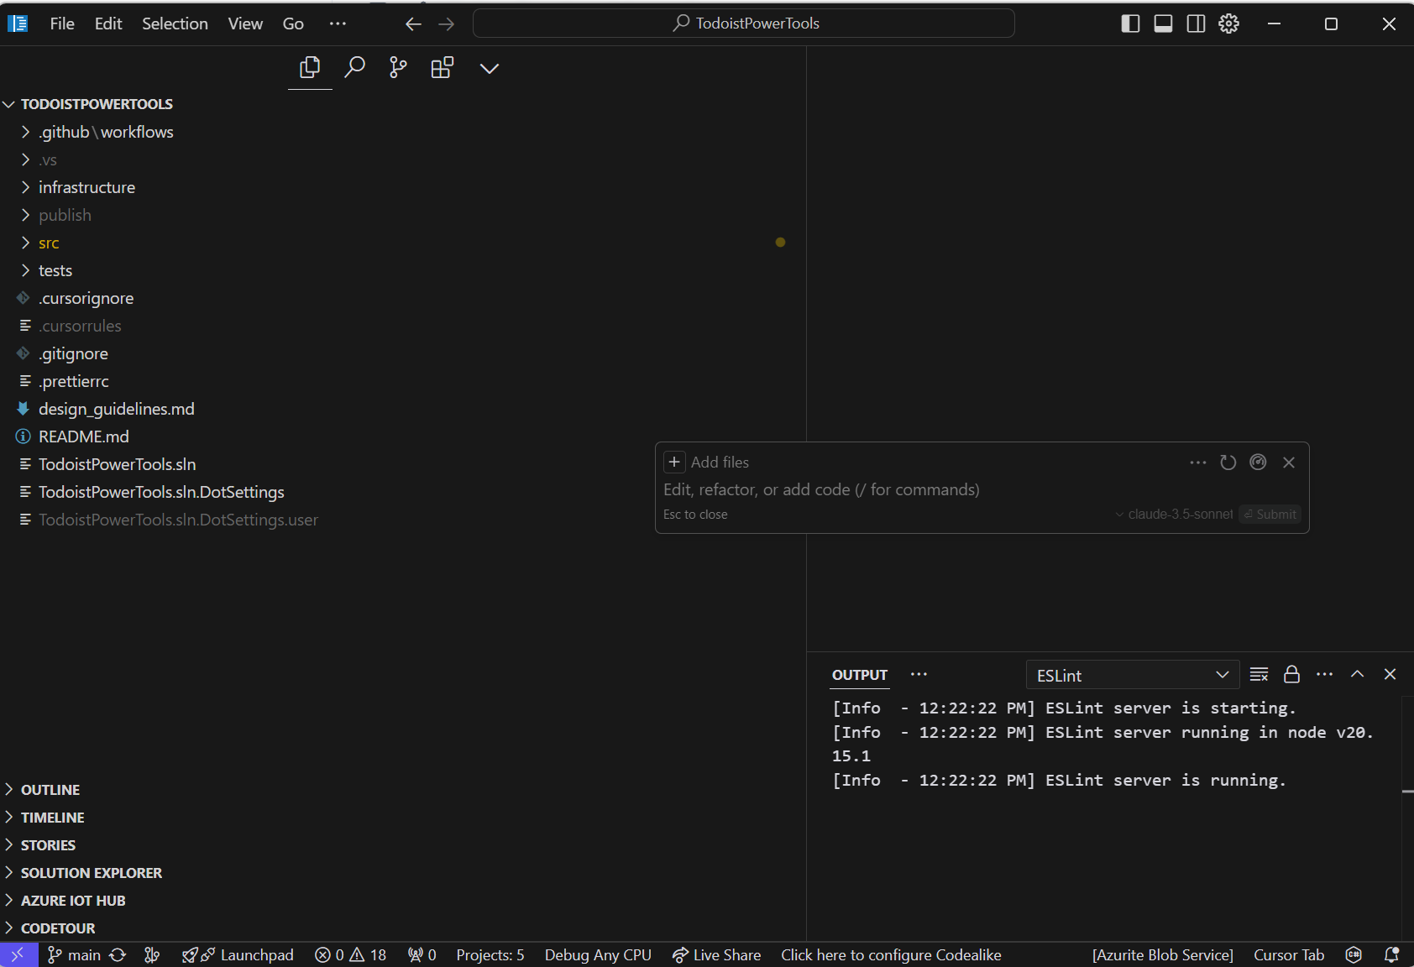Open TodoistPowerTools.sln.DotSettings.user file
The height and width of the screenshot is (967, 1414).
(x=403, y=520)
